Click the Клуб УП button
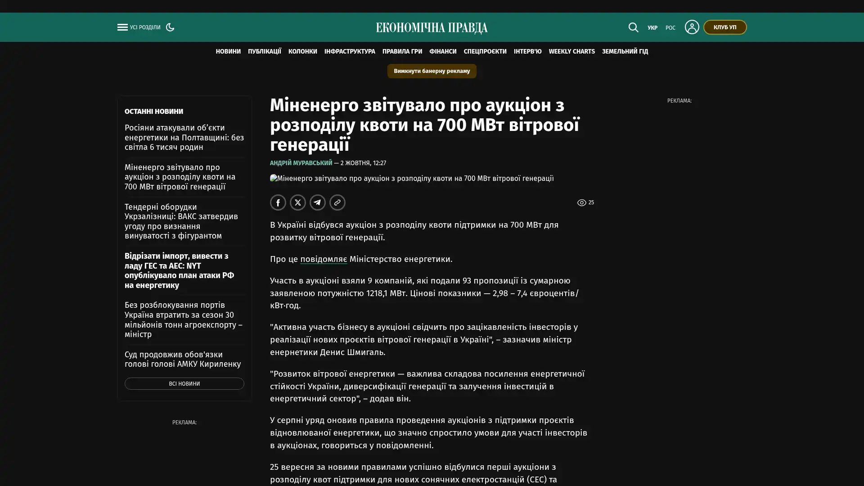The image size is (864, 486). (x=725, y=27)
